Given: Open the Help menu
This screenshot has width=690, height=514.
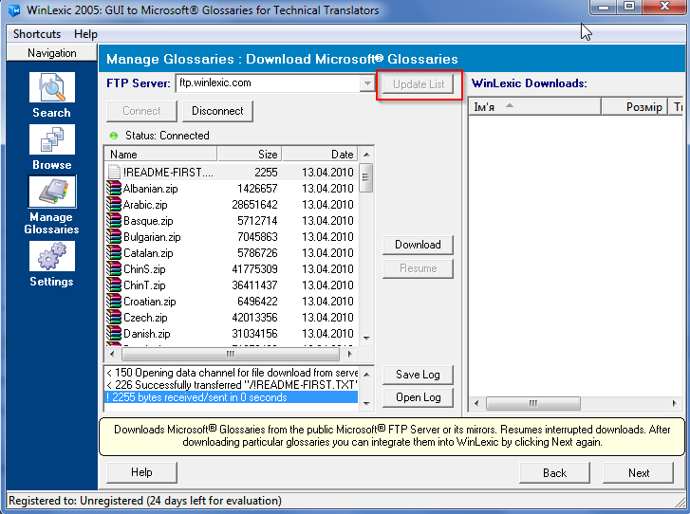Looking at the screenshot, I should (85, 34).
